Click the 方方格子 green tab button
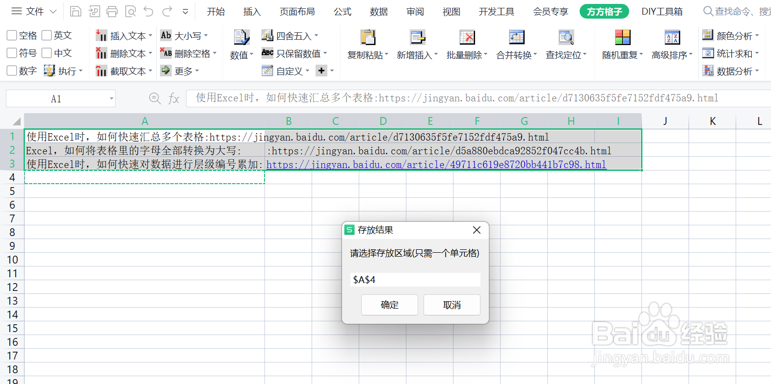The image size is (771, 384). click(604, 11)
